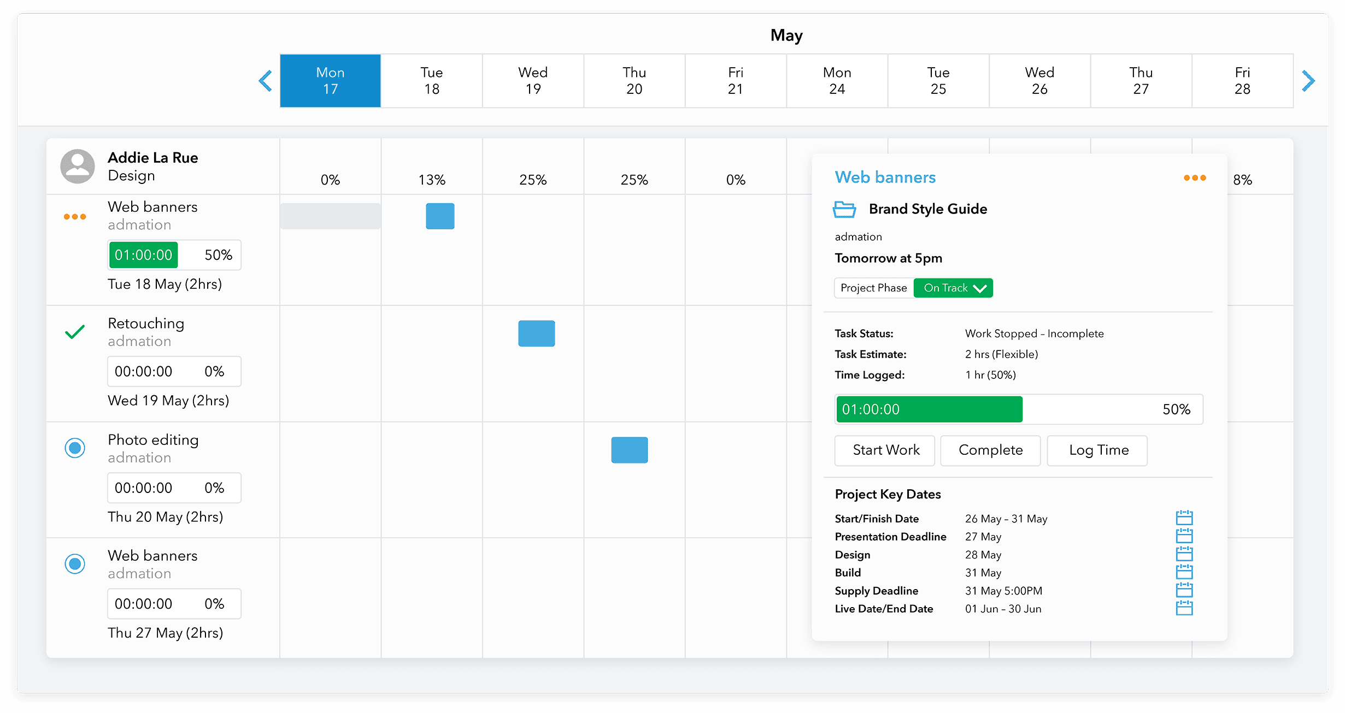Switch to the Tue 18 day tab
Image resolution: width=1345 pixels, height=713 pixels.
[x=431, y=80]
